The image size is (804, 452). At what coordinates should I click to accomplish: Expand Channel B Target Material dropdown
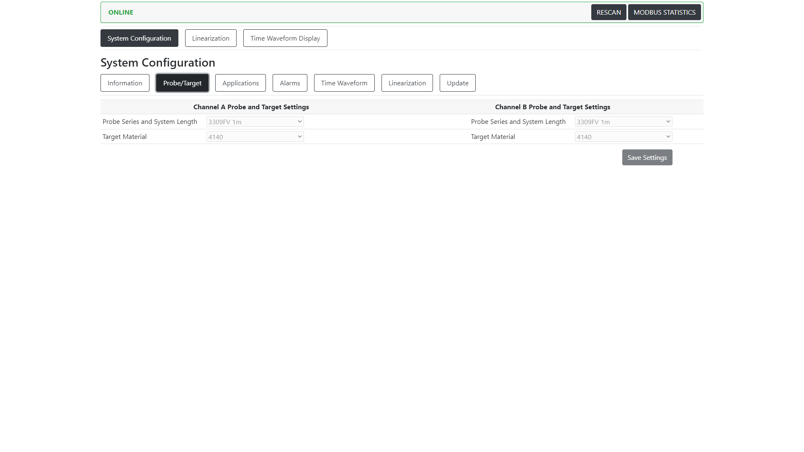point(624,136)
